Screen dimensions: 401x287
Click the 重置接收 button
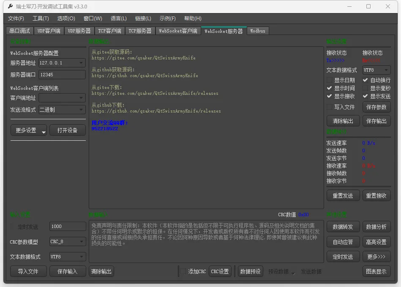pyautogui.click(x=376, y=196)
